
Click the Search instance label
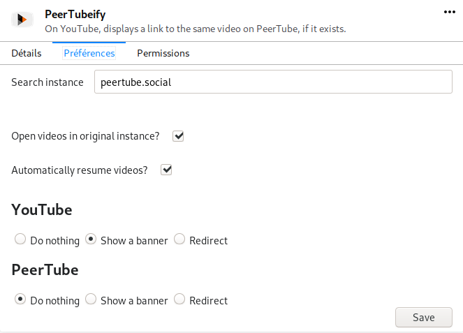(47, 82)
